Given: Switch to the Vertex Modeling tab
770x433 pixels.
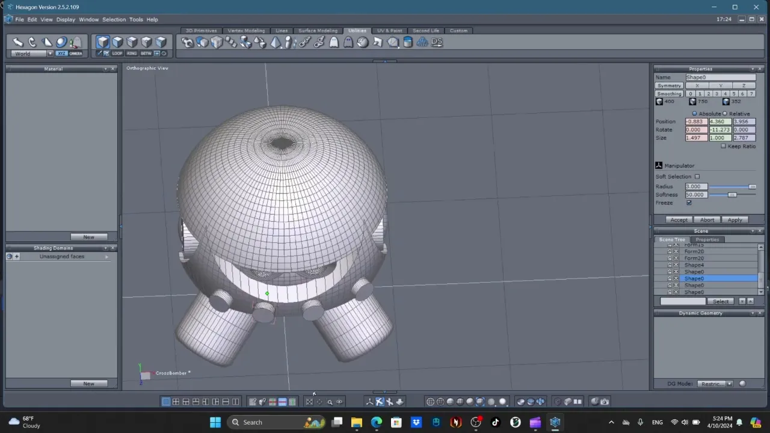Looking at the screenshot, I should (246, 31).
